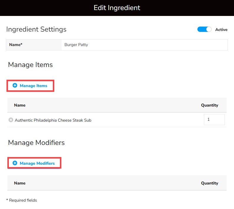This screenshot has width=234, height=209.
Task: Click the Manage Modifiers section heading
Action: click(36, 143)
